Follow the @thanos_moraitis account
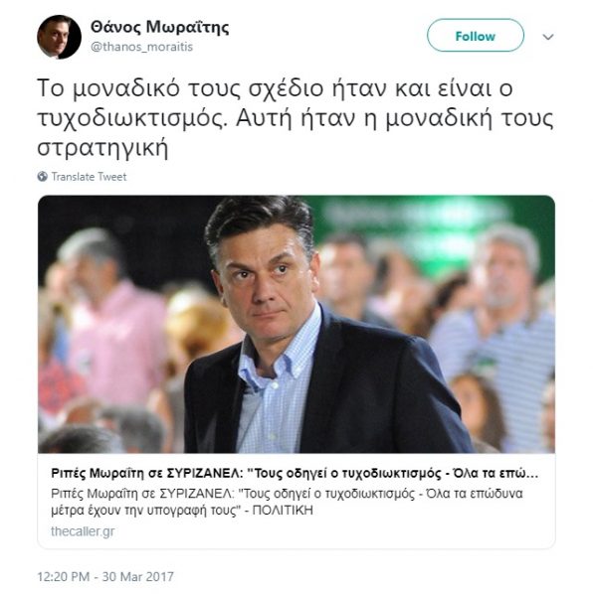The height and width of the screenshot is (596, 593). pyautogui.click(x=475, y=36)
